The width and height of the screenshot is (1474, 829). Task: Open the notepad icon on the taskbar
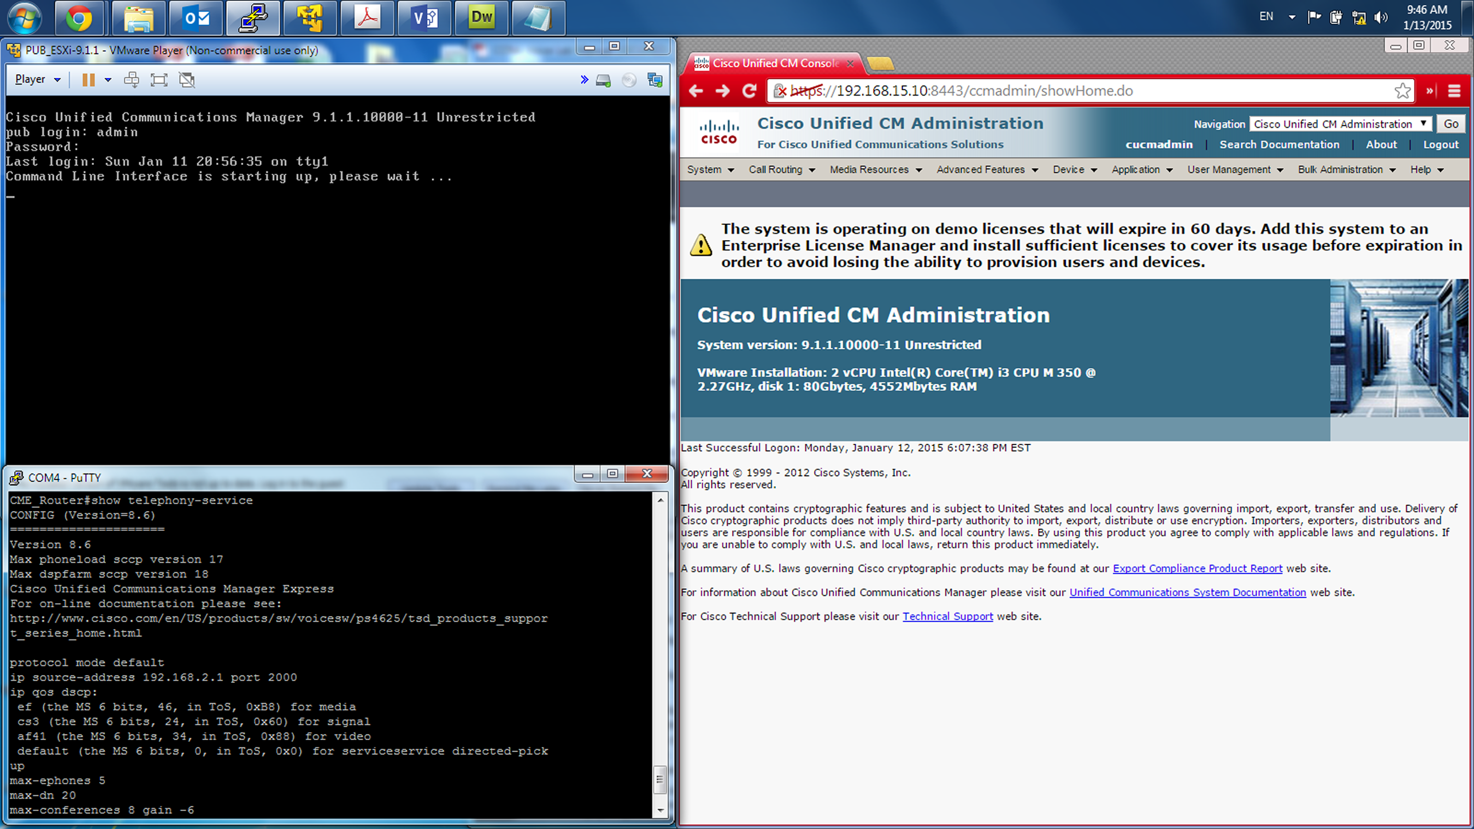point(538,19)
